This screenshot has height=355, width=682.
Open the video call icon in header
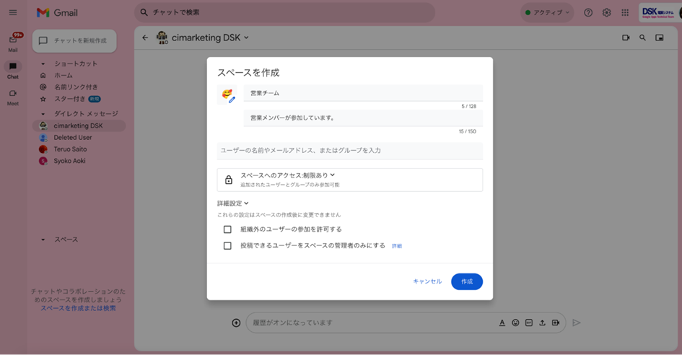(x=625, y=38)
